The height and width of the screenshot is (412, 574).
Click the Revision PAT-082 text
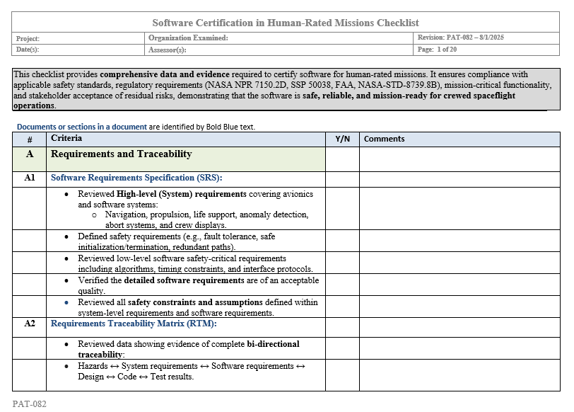pyautogui.click(x=460, y=38)
